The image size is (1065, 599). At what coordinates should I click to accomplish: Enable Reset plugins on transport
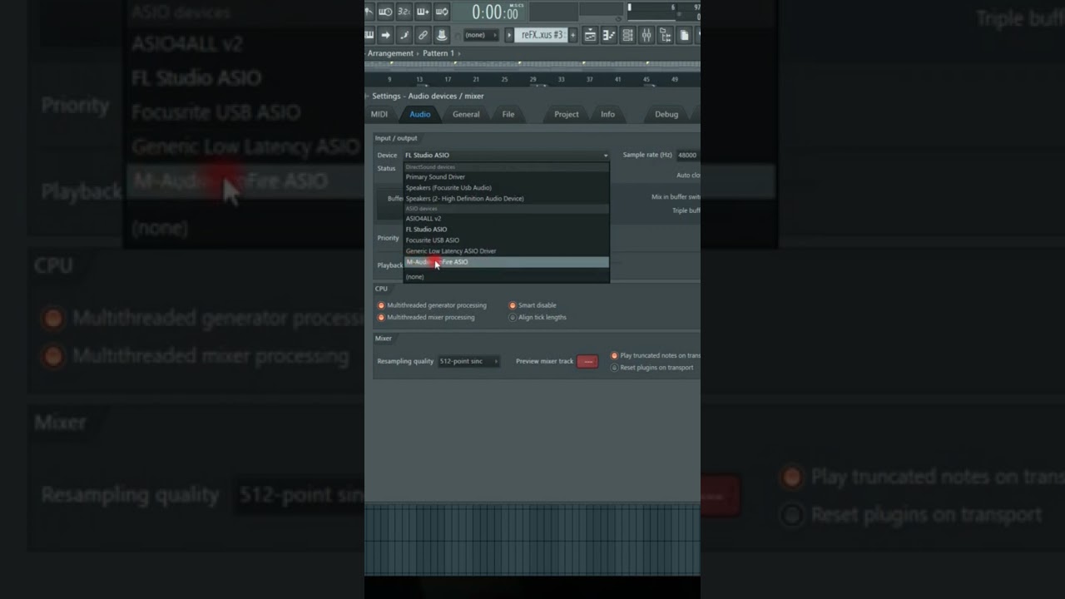coord(614,367)
